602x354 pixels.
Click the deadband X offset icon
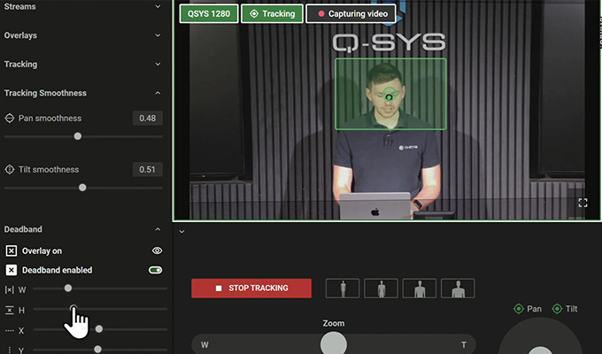[9, 331]
